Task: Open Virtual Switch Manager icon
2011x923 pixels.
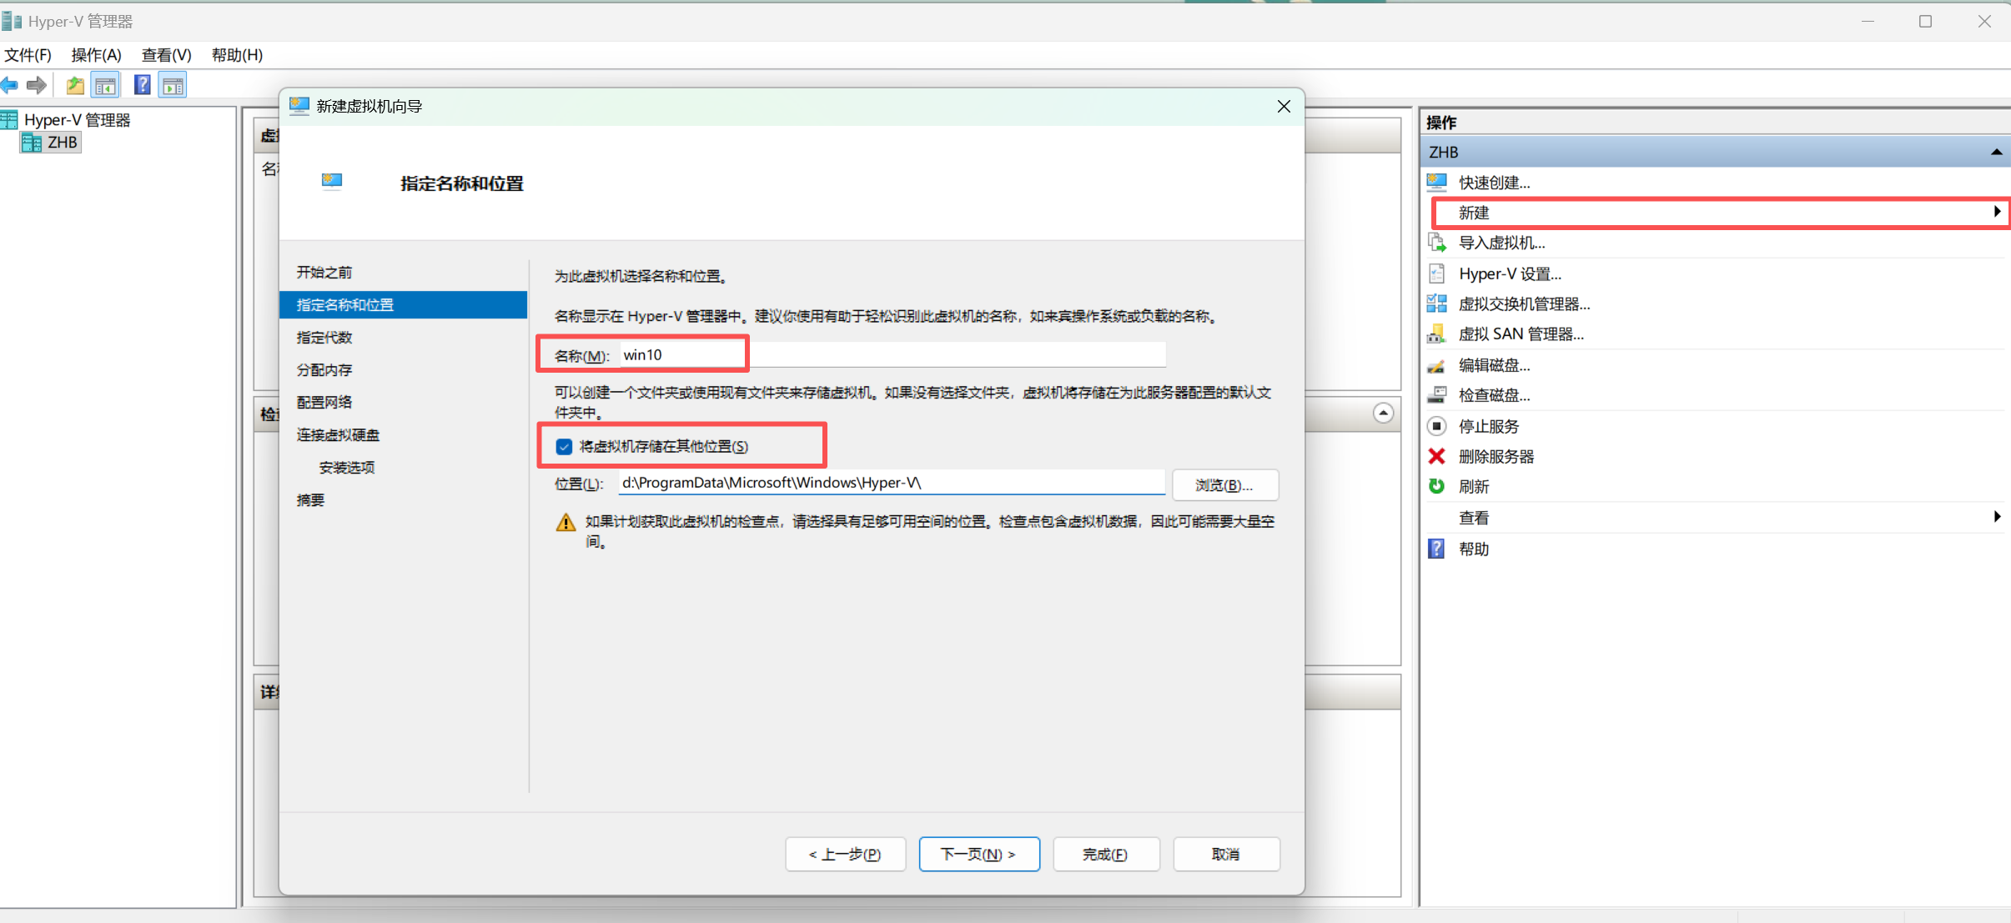Action: click(x=1436, y=303)
